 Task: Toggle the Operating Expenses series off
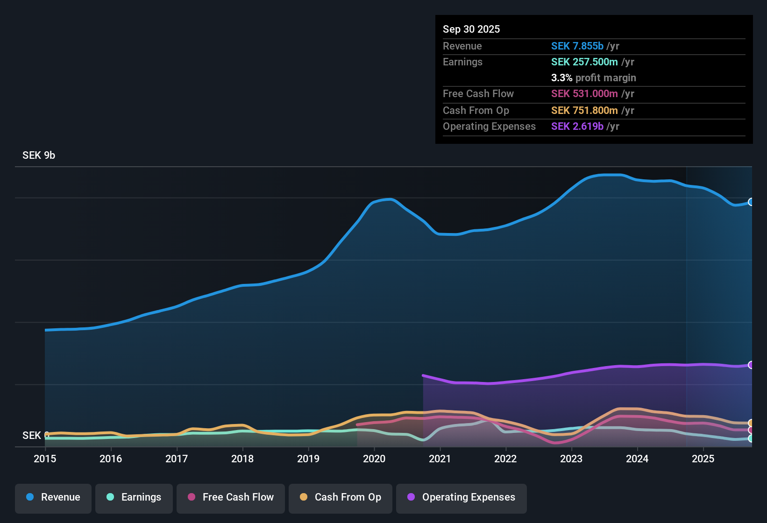pos(461,497)
